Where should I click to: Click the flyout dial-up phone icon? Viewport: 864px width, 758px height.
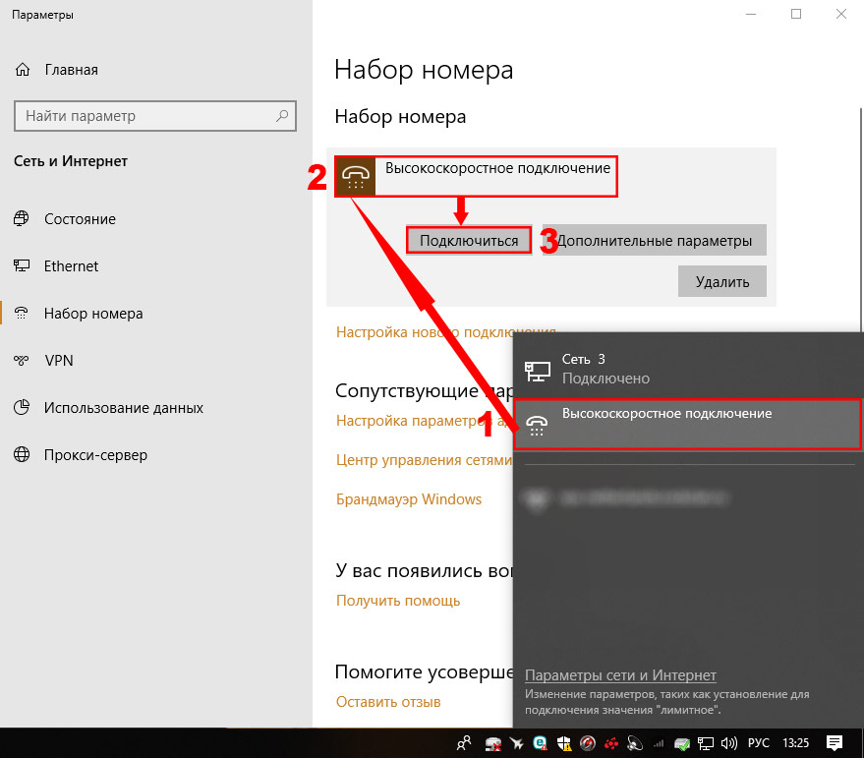537,426
